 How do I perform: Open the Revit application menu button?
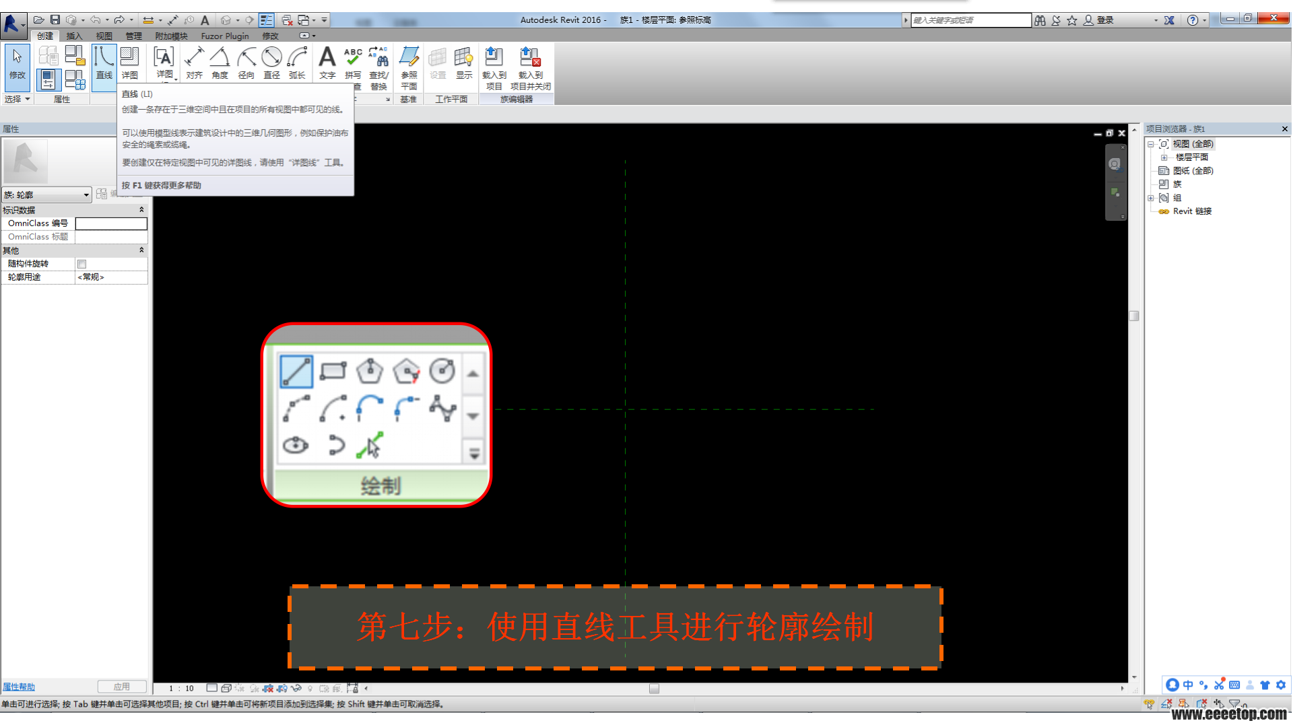click(12, 24)
